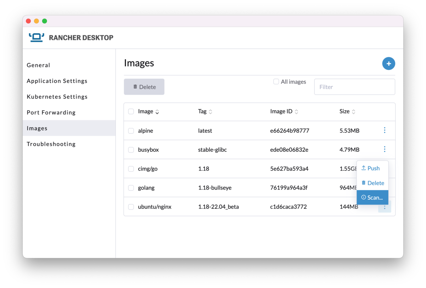Select the header checkbox for all rows
This screenshot has height=288, width=426.
131,112
